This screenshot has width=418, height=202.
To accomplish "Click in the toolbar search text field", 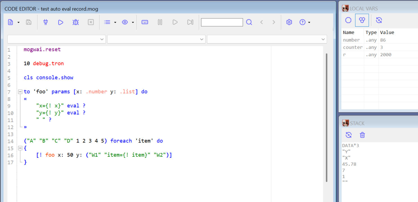I will (222, 22).
